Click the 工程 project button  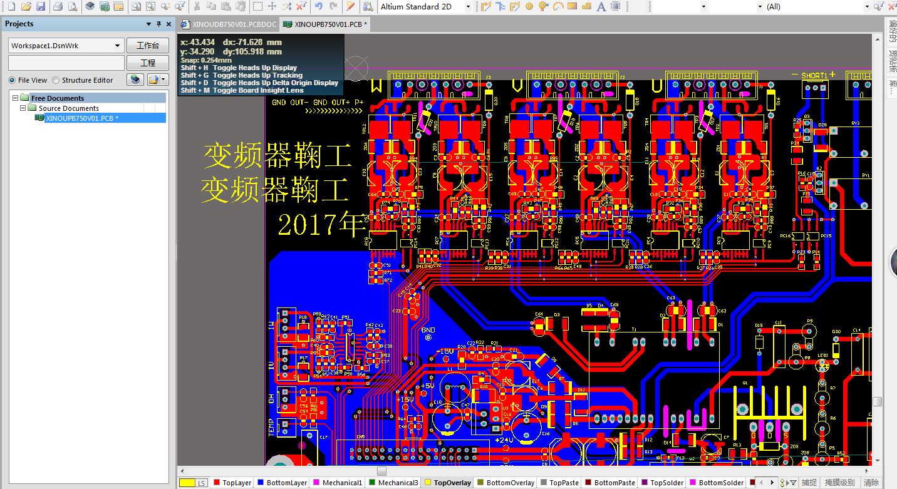148,63
